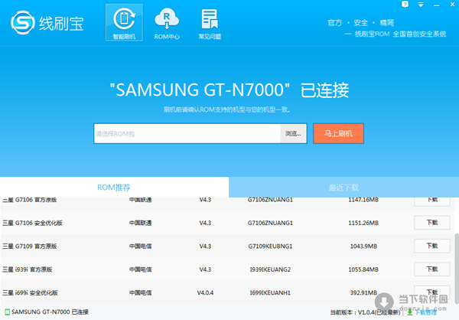The image size is (459, 320).
Task: Open the 智能刷机 smart flash icon
Action: click(124, 22)
